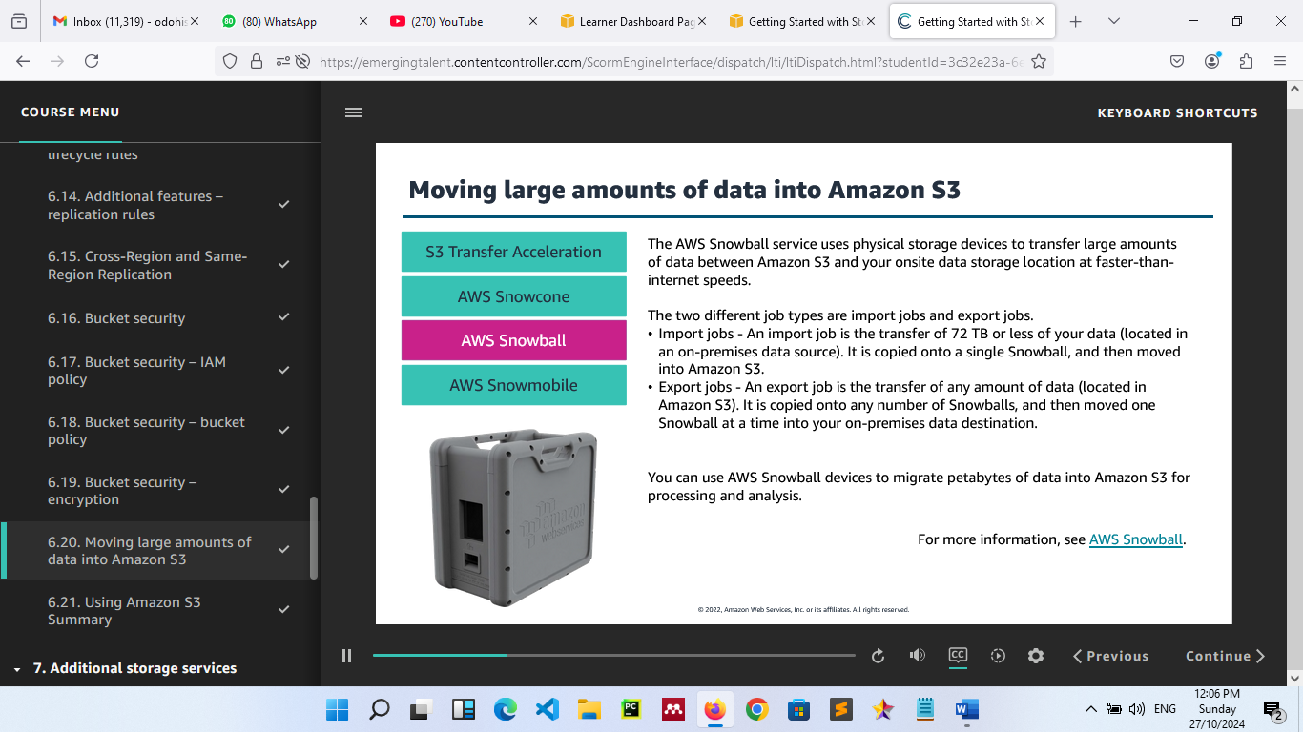The width and height of the screenshot is (1303, 732).
Task: Expand system tray hidden icons chevron
Action: click(x=1090, y=709)
